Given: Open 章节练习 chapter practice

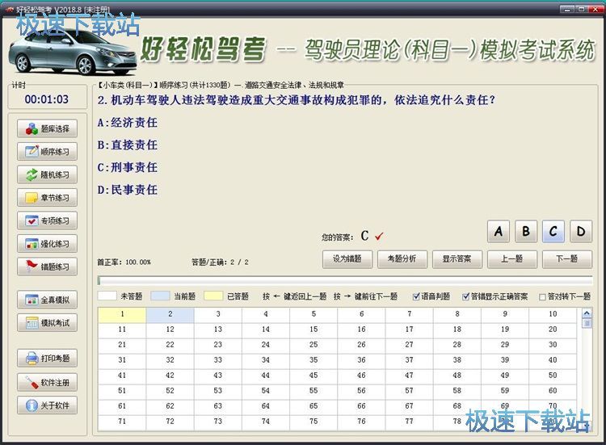Looking at the screenshot, I should [47, 197].
